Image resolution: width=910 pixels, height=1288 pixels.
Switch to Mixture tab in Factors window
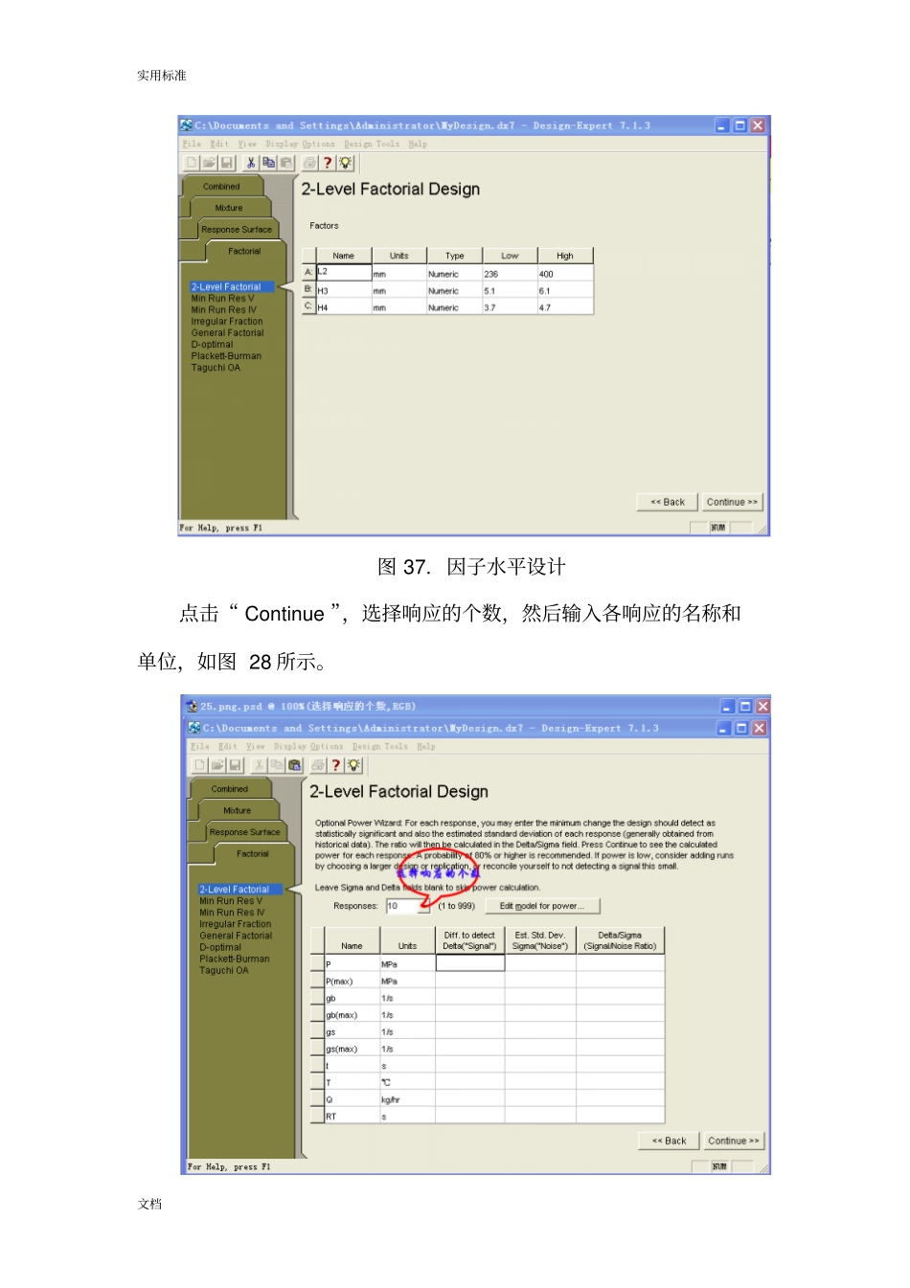(229, 208)
